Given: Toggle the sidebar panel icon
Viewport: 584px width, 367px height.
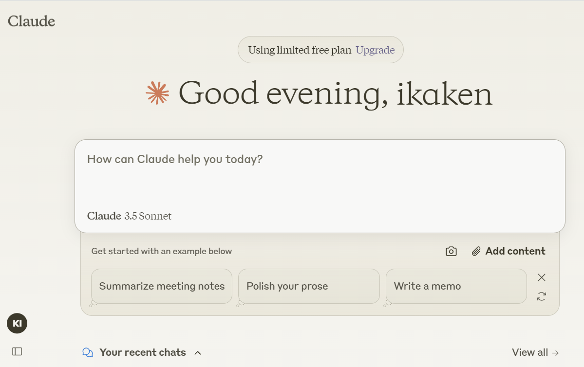Looking at the screenshot, I should click(x=17, y=351).
